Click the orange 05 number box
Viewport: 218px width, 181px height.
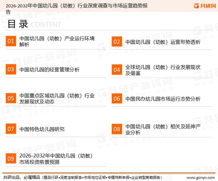(11, 98)
